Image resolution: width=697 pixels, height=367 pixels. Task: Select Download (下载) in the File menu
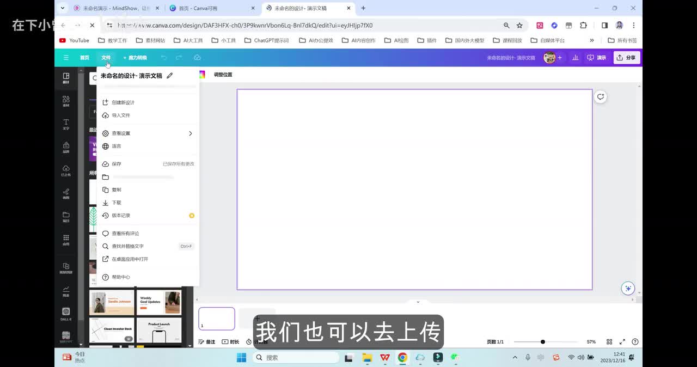(x=117, y=203)
